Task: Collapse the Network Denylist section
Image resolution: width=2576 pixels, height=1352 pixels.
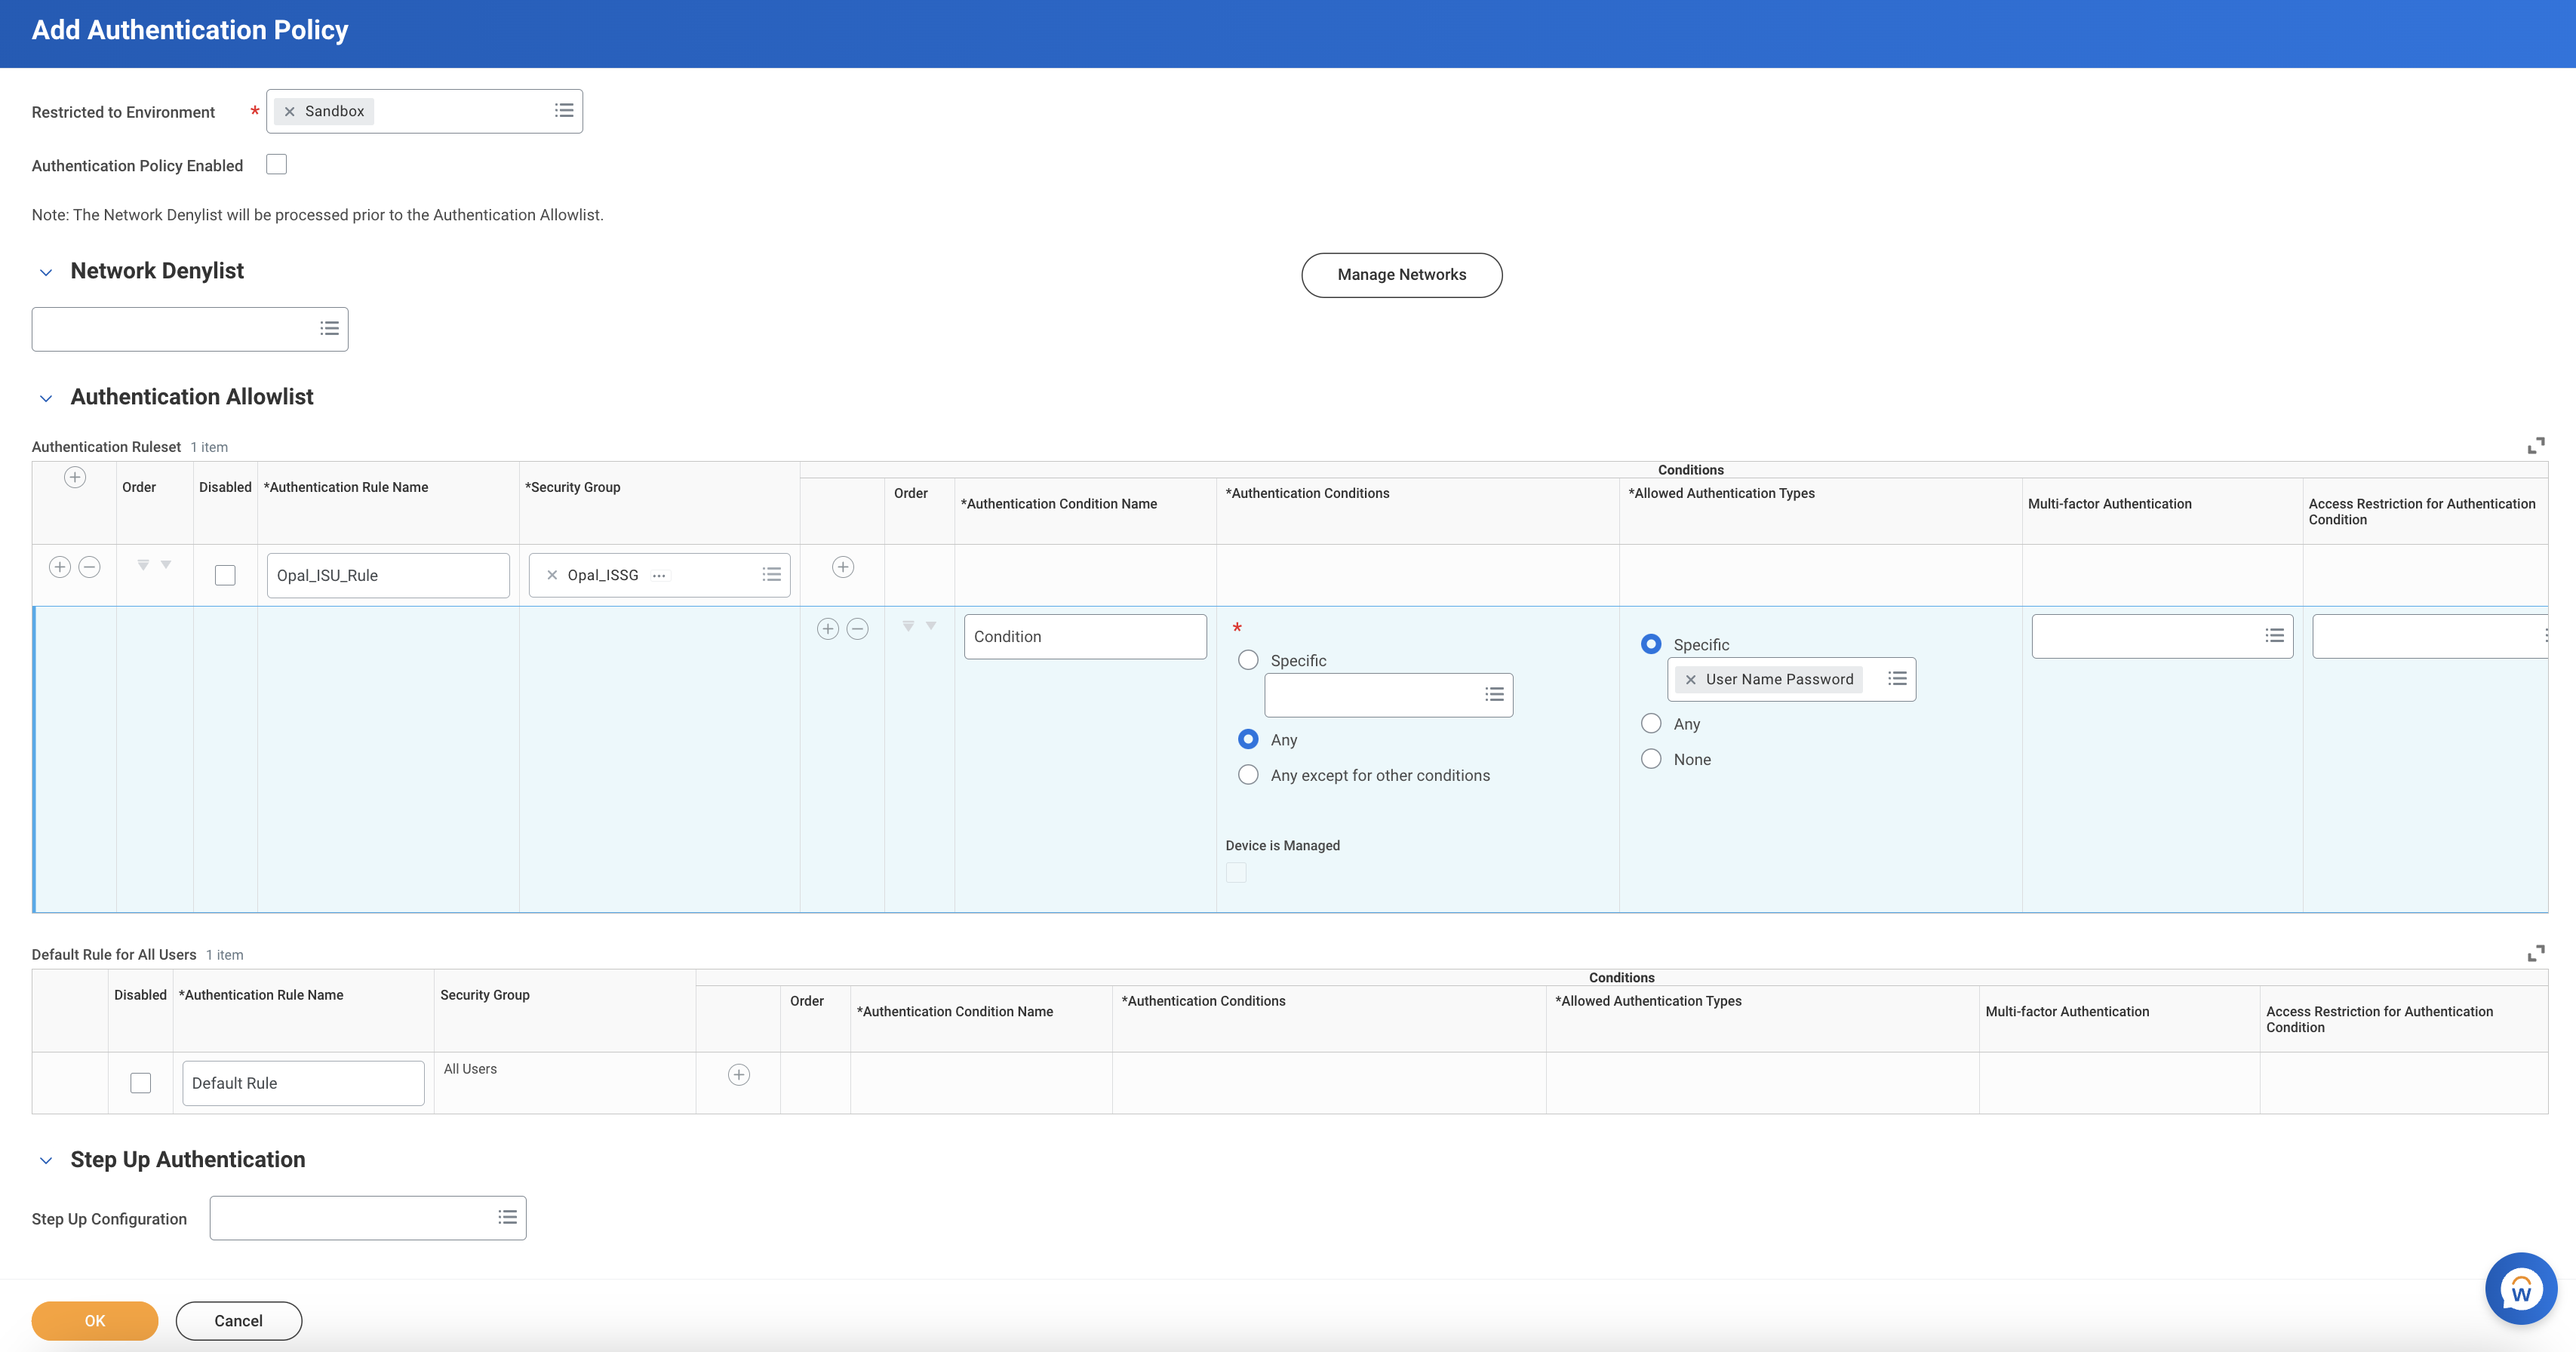Action: coord(46,272)
